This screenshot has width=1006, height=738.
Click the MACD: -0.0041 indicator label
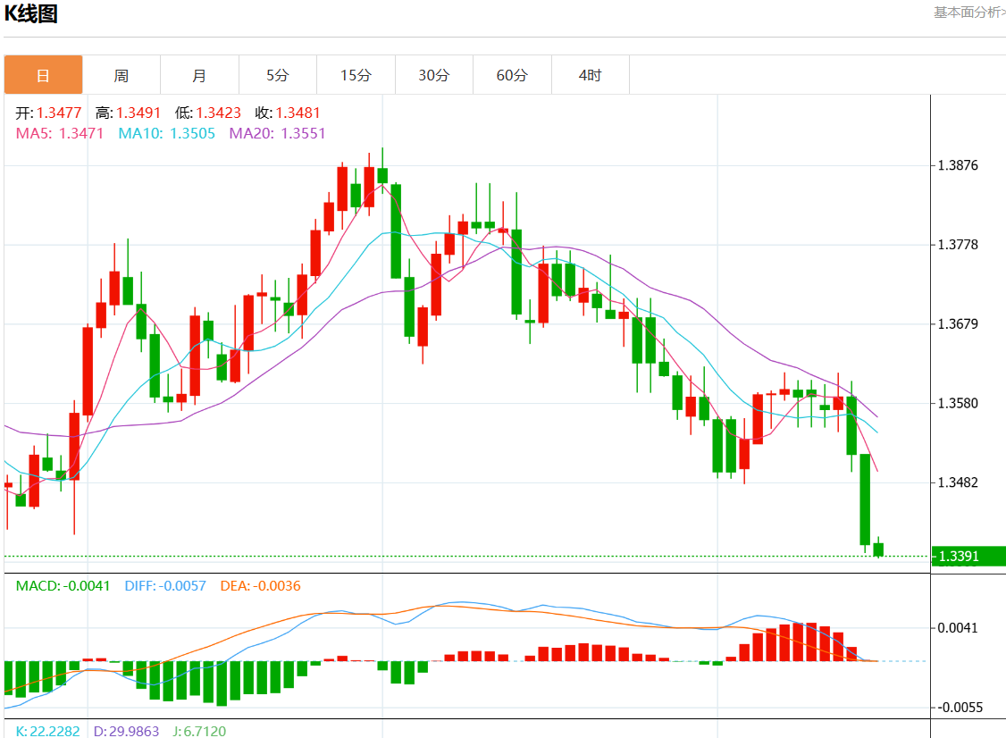pos(63,586)
